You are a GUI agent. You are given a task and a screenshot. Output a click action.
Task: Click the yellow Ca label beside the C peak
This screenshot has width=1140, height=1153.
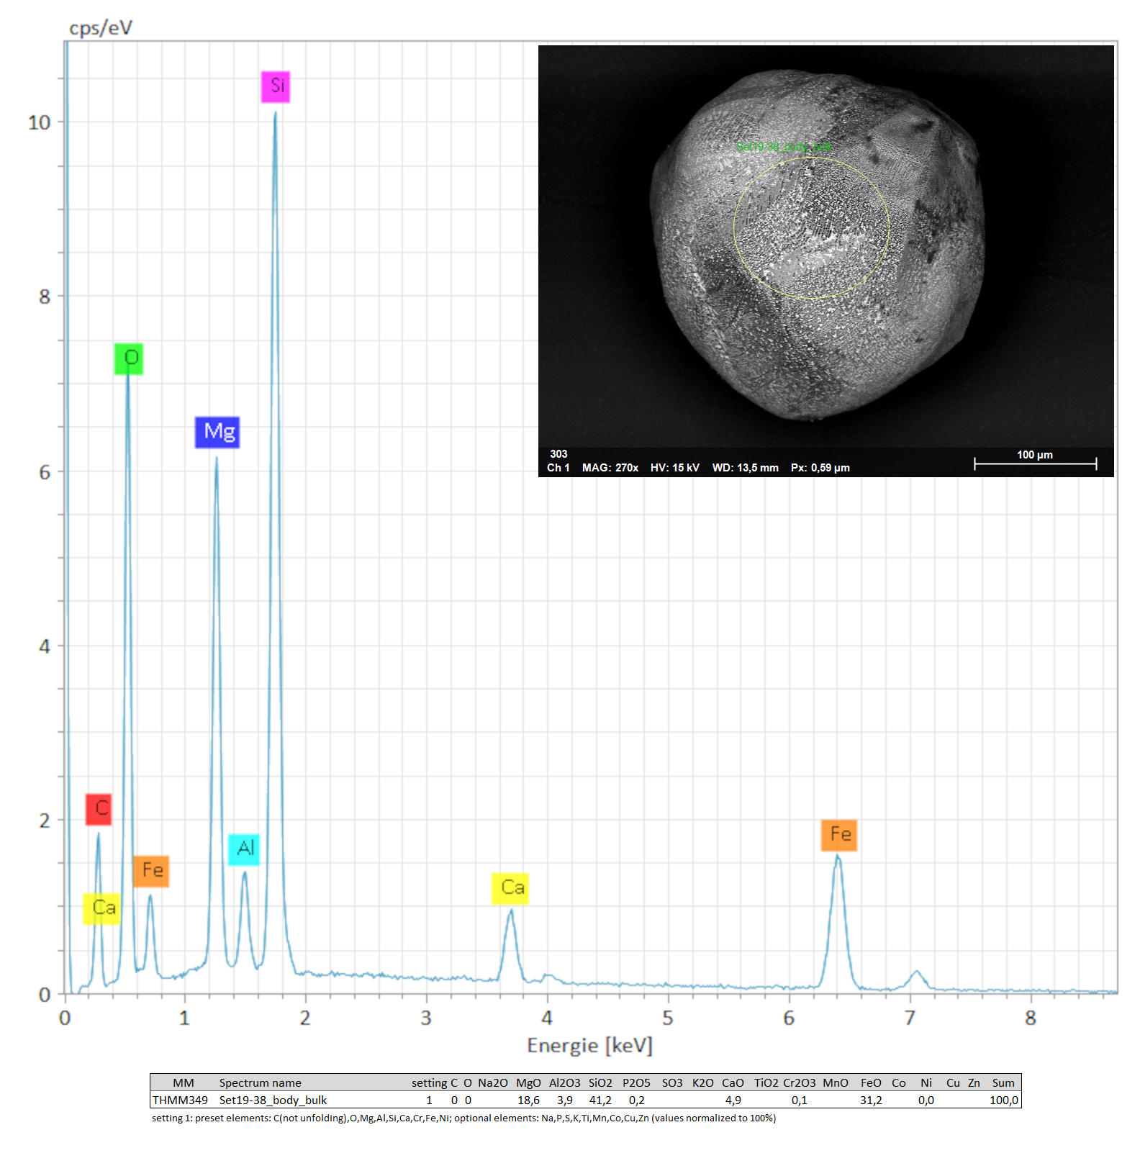101,908
